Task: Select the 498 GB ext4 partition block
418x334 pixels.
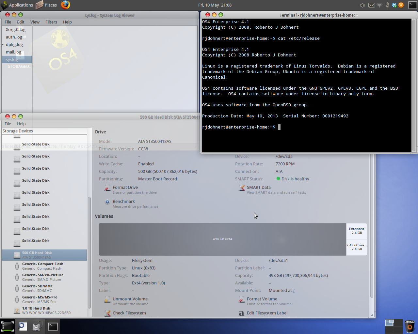Action: [222, 239]
